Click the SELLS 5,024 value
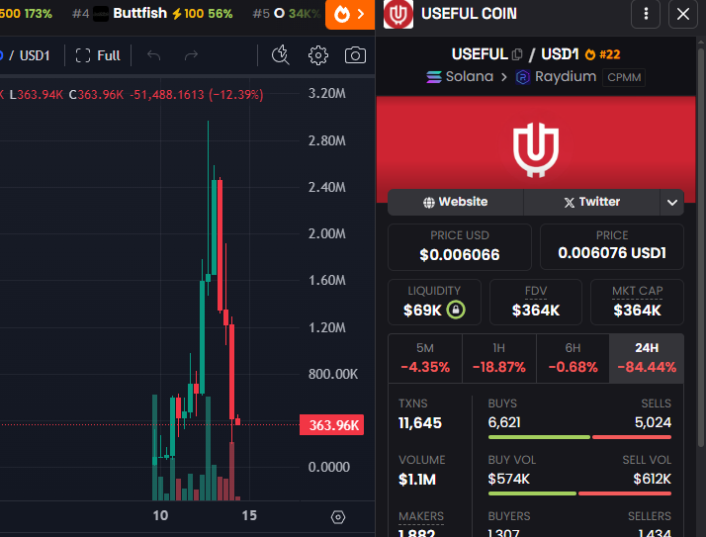Screen dimensions: 706x537 click(x=653, y=422)
